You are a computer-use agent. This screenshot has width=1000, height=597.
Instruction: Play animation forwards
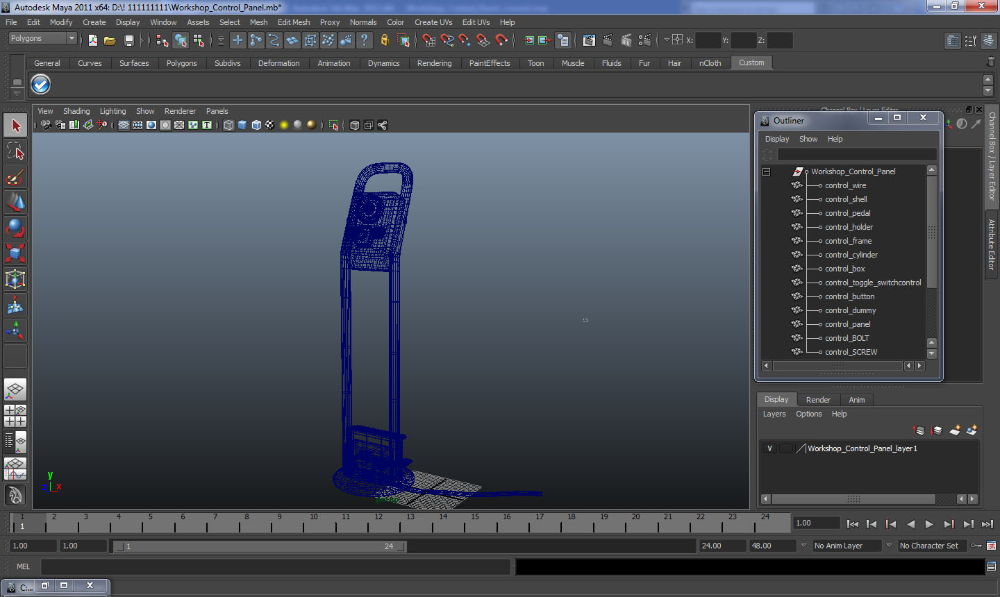pos(929,525)
